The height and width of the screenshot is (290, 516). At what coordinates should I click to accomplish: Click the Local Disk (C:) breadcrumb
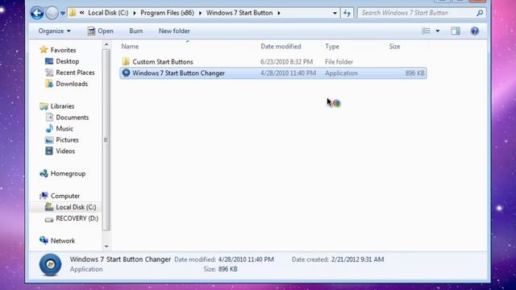coord(108,13)
